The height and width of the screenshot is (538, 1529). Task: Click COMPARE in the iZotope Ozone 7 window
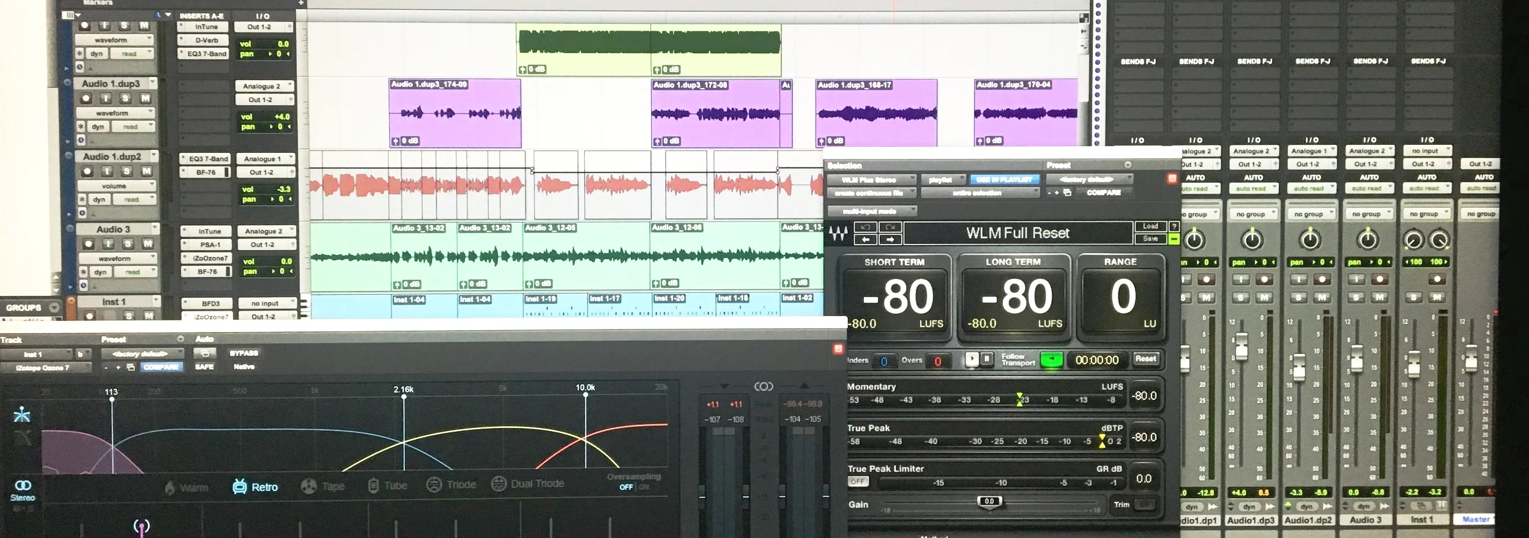pyautogui.click(x=161, y=367)
